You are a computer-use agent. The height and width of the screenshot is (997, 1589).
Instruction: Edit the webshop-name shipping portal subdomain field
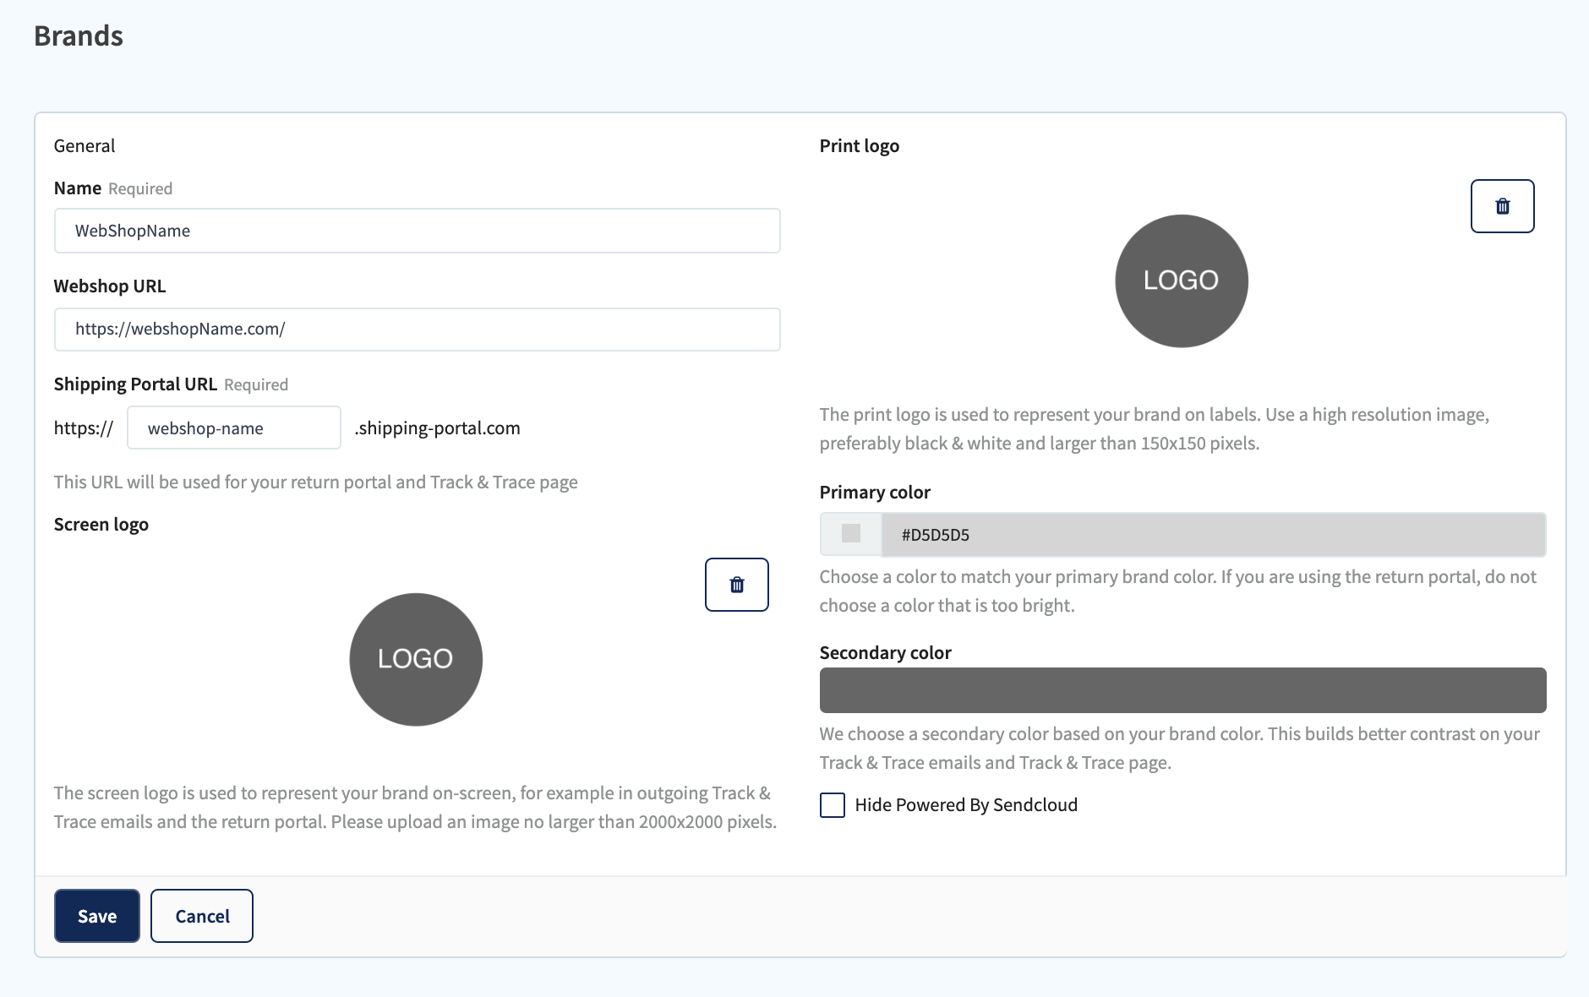click(x=234, y=428)
